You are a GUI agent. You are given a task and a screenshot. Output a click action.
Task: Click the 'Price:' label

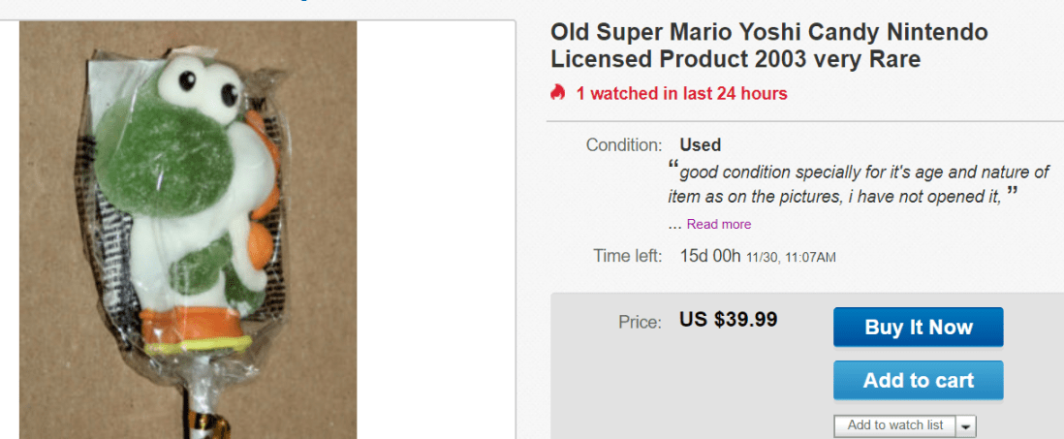coord(640,321)
